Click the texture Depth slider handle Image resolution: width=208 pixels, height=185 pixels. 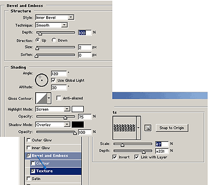click(x=144, y=152)
